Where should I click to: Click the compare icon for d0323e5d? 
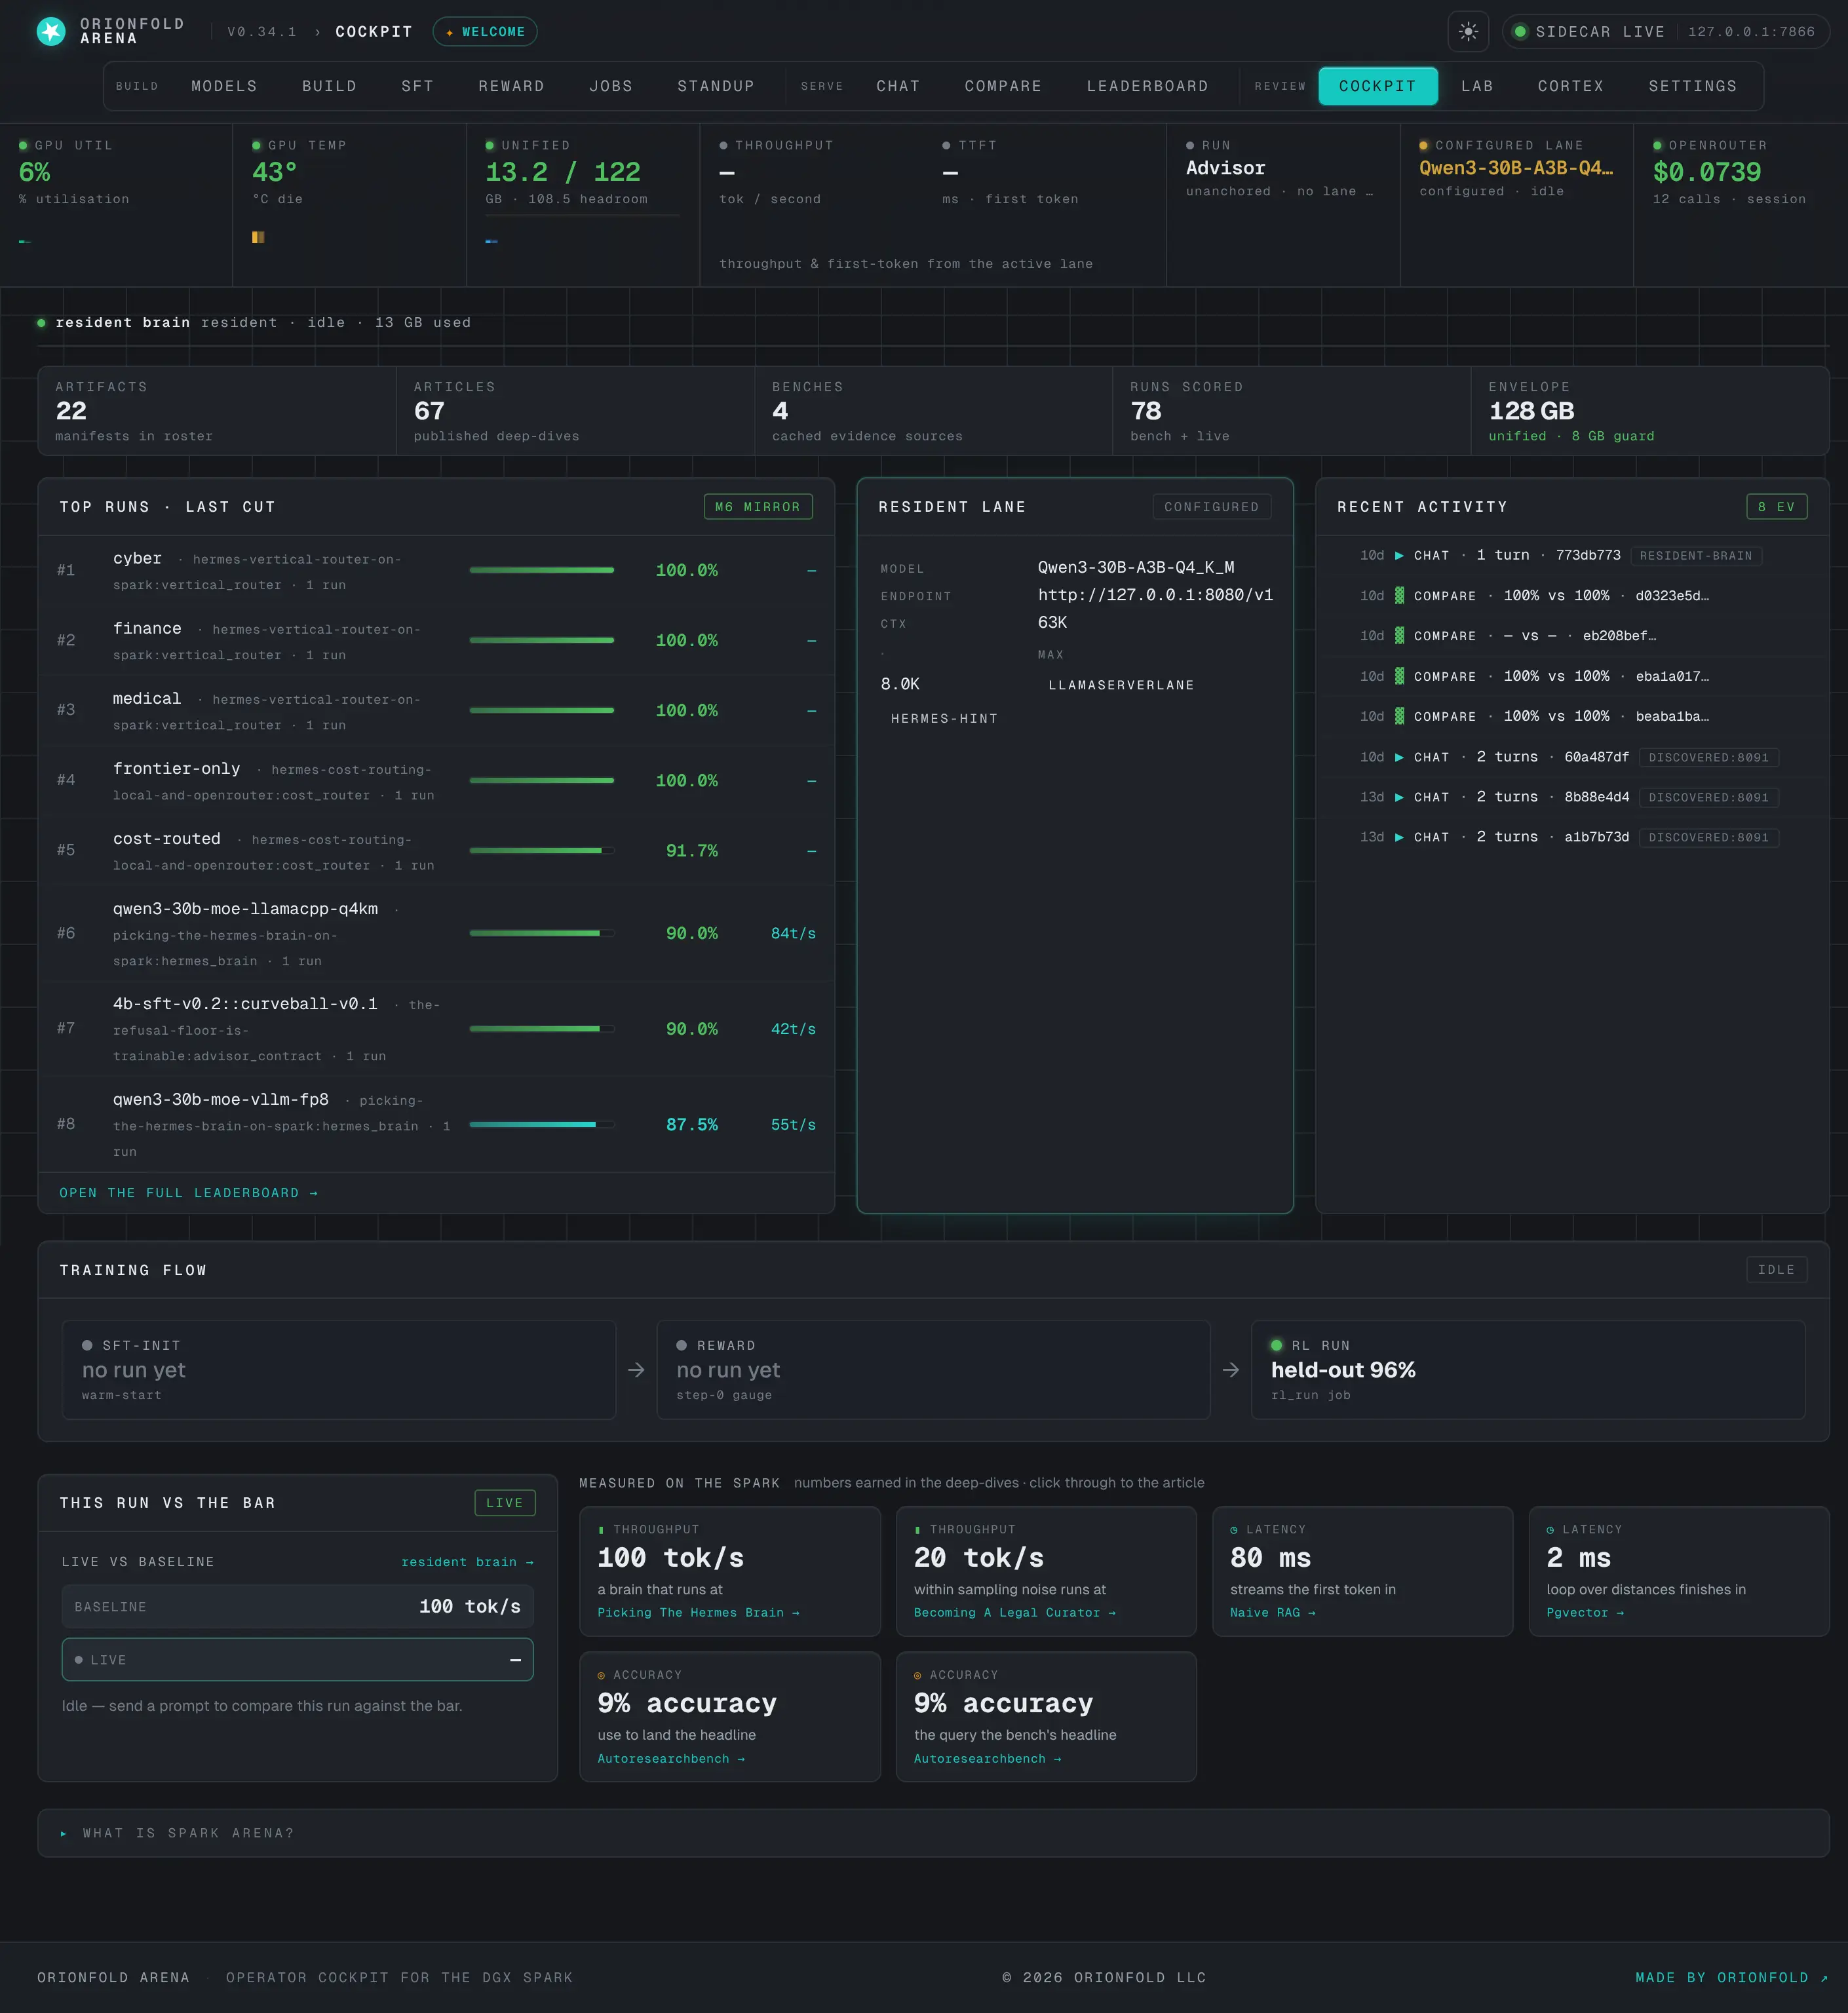(x=1399, y=595)
